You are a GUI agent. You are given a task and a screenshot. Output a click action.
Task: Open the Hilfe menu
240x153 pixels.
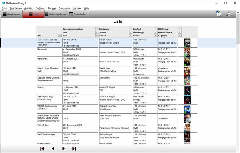point(86,8)
